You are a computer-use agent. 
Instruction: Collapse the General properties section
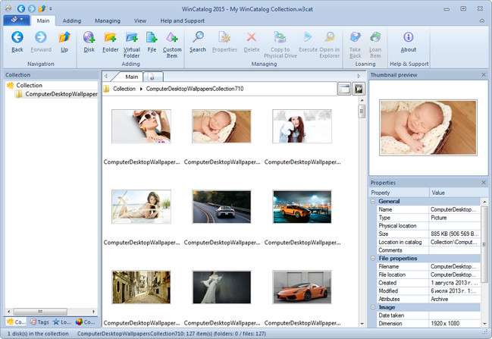click(373, 201)
